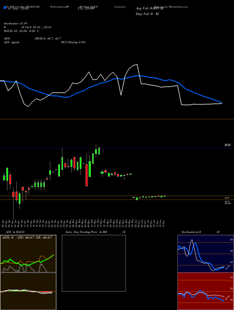This screenshot has height=310, width=234.
Task: Click the blue 12-day SMA legend square
Action: [5, 8]
